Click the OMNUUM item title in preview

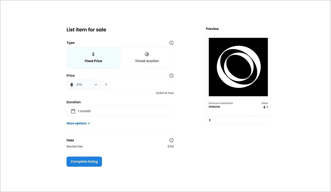tap(214, 107)
